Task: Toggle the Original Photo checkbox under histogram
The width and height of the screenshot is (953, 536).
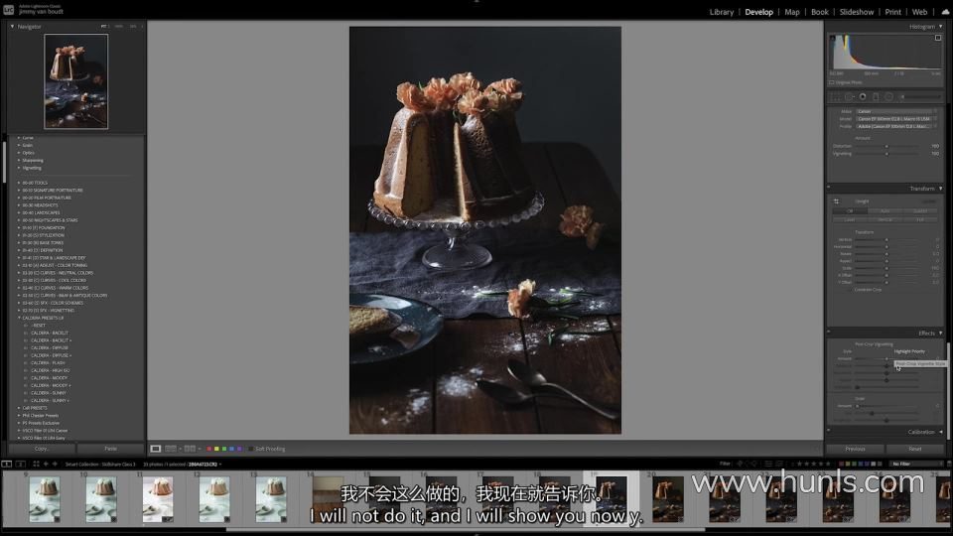Action: pos(831,82)
